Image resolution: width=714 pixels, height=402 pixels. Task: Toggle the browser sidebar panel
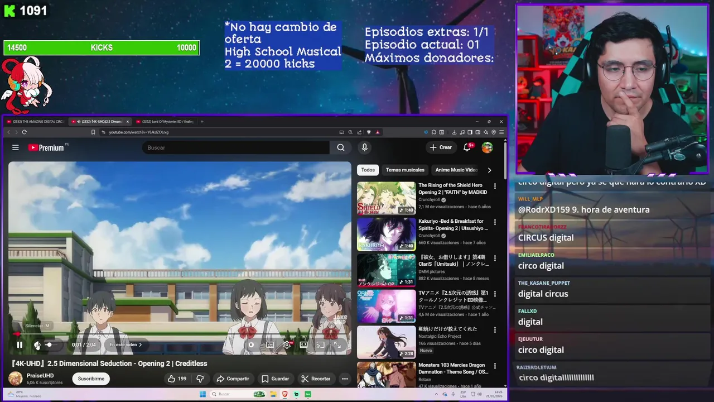pyautogui.click(x=470, y=132)
